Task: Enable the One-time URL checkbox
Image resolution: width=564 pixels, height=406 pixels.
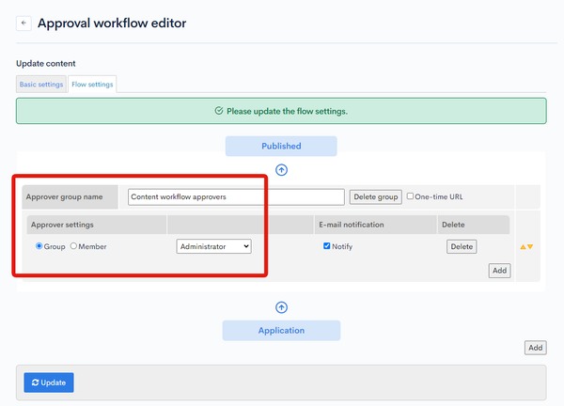Action: click(410, 196)
